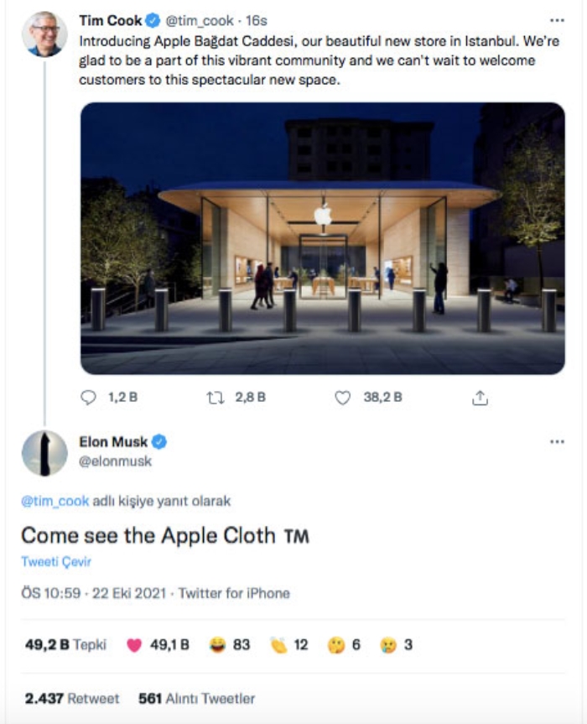Screen dimensions: 587x724
Task: Click the share icon under the store photo
Action: (480, 398)
